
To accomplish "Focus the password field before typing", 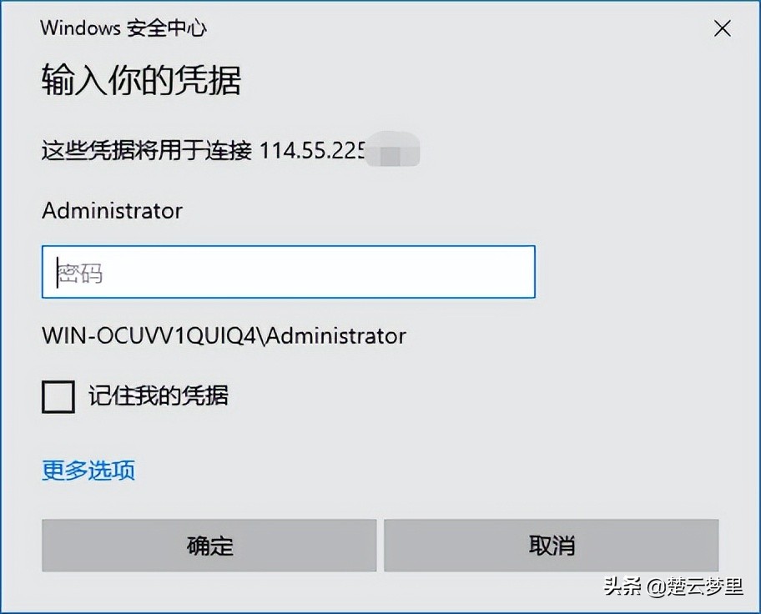I will click(288, 272).
